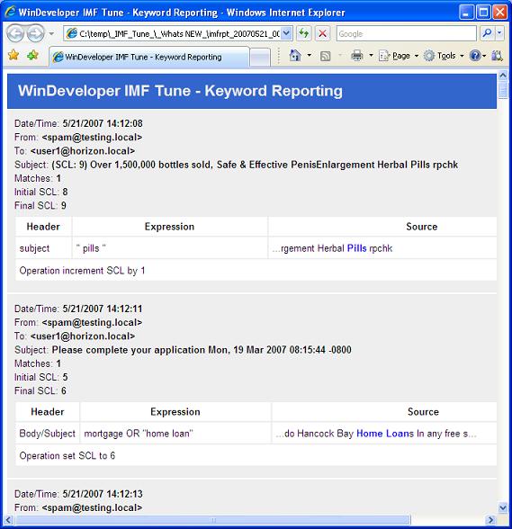This screenshot has height=529, width=512.
Task: Expand the address bar history dropdown
Action: point(286,34)
